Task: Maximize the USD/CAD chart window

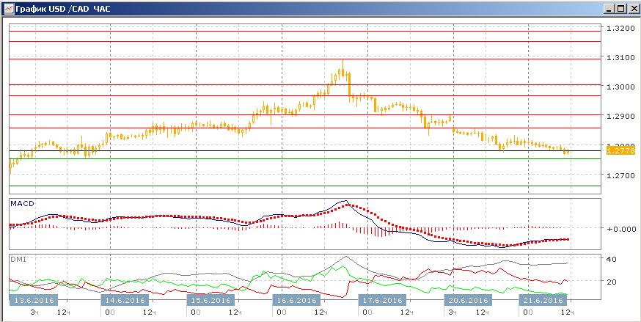Action: pos(620,8)
